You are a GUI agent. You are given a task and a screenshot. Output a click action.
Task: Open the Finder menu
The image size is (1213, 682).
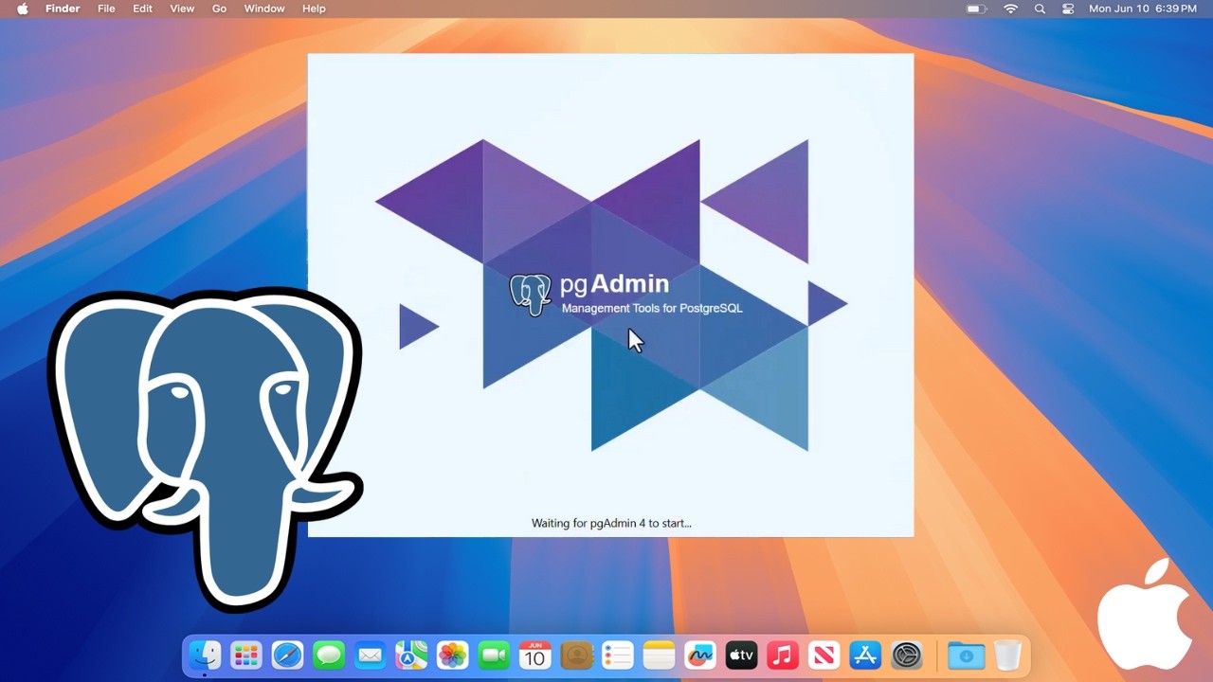[63, 9]
